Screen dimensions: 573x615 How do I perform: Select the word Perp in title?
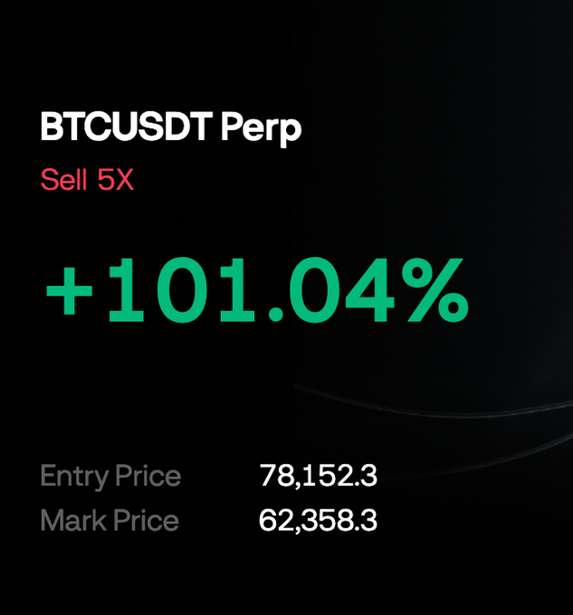261,129
